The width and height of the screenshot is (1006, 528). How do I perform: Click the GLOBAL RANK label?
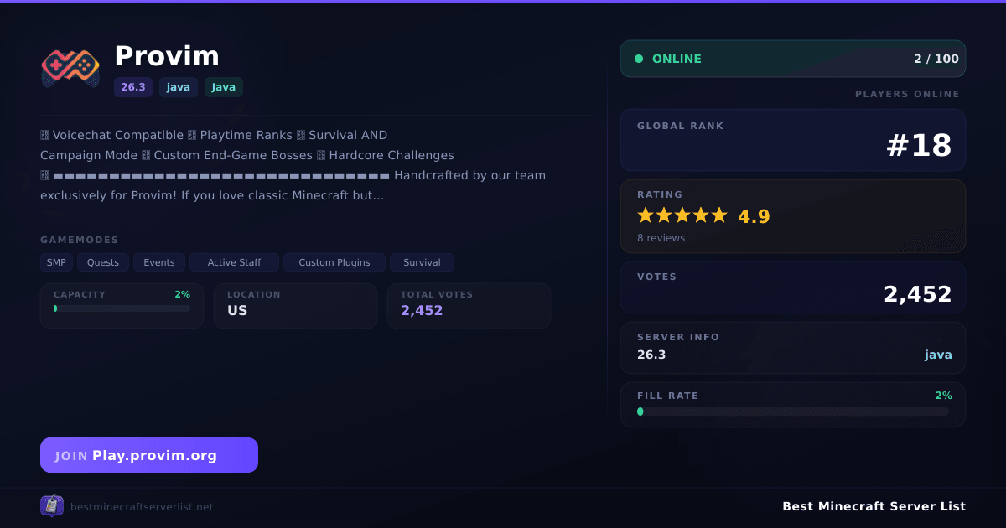tap(680, 126)
